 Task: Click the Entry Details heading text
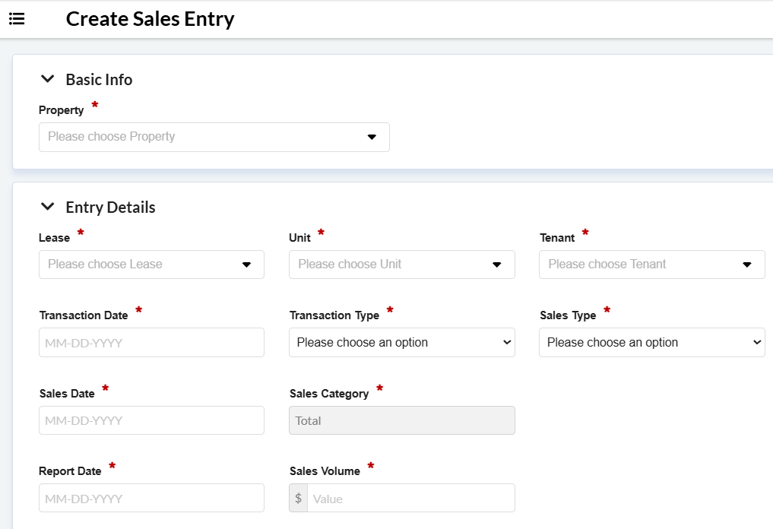(110, 207)
